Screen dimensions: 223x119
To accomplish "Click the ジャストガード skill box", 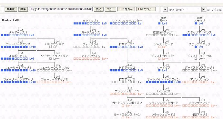I will pos(159,47).
